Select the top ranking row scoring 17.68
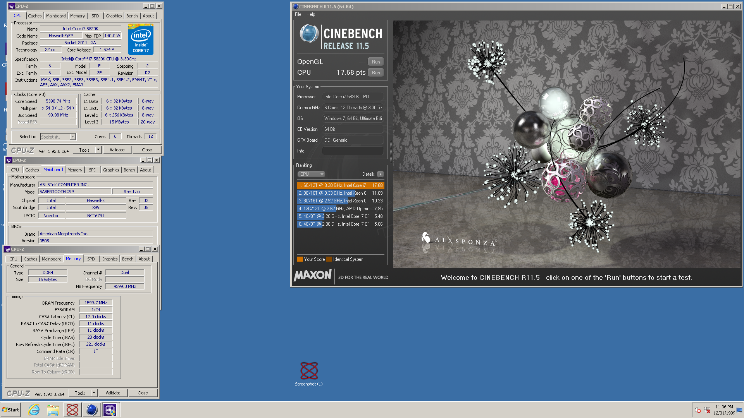 point(341,185)
